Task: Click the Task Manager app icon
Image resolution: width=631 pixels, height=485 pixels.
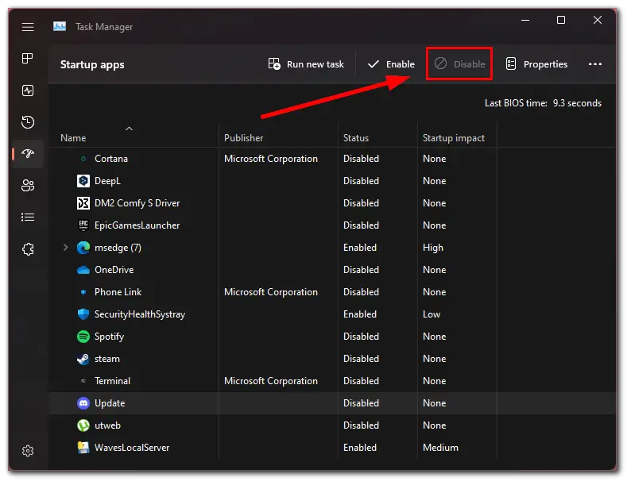Action: click(x=60, y=26)
